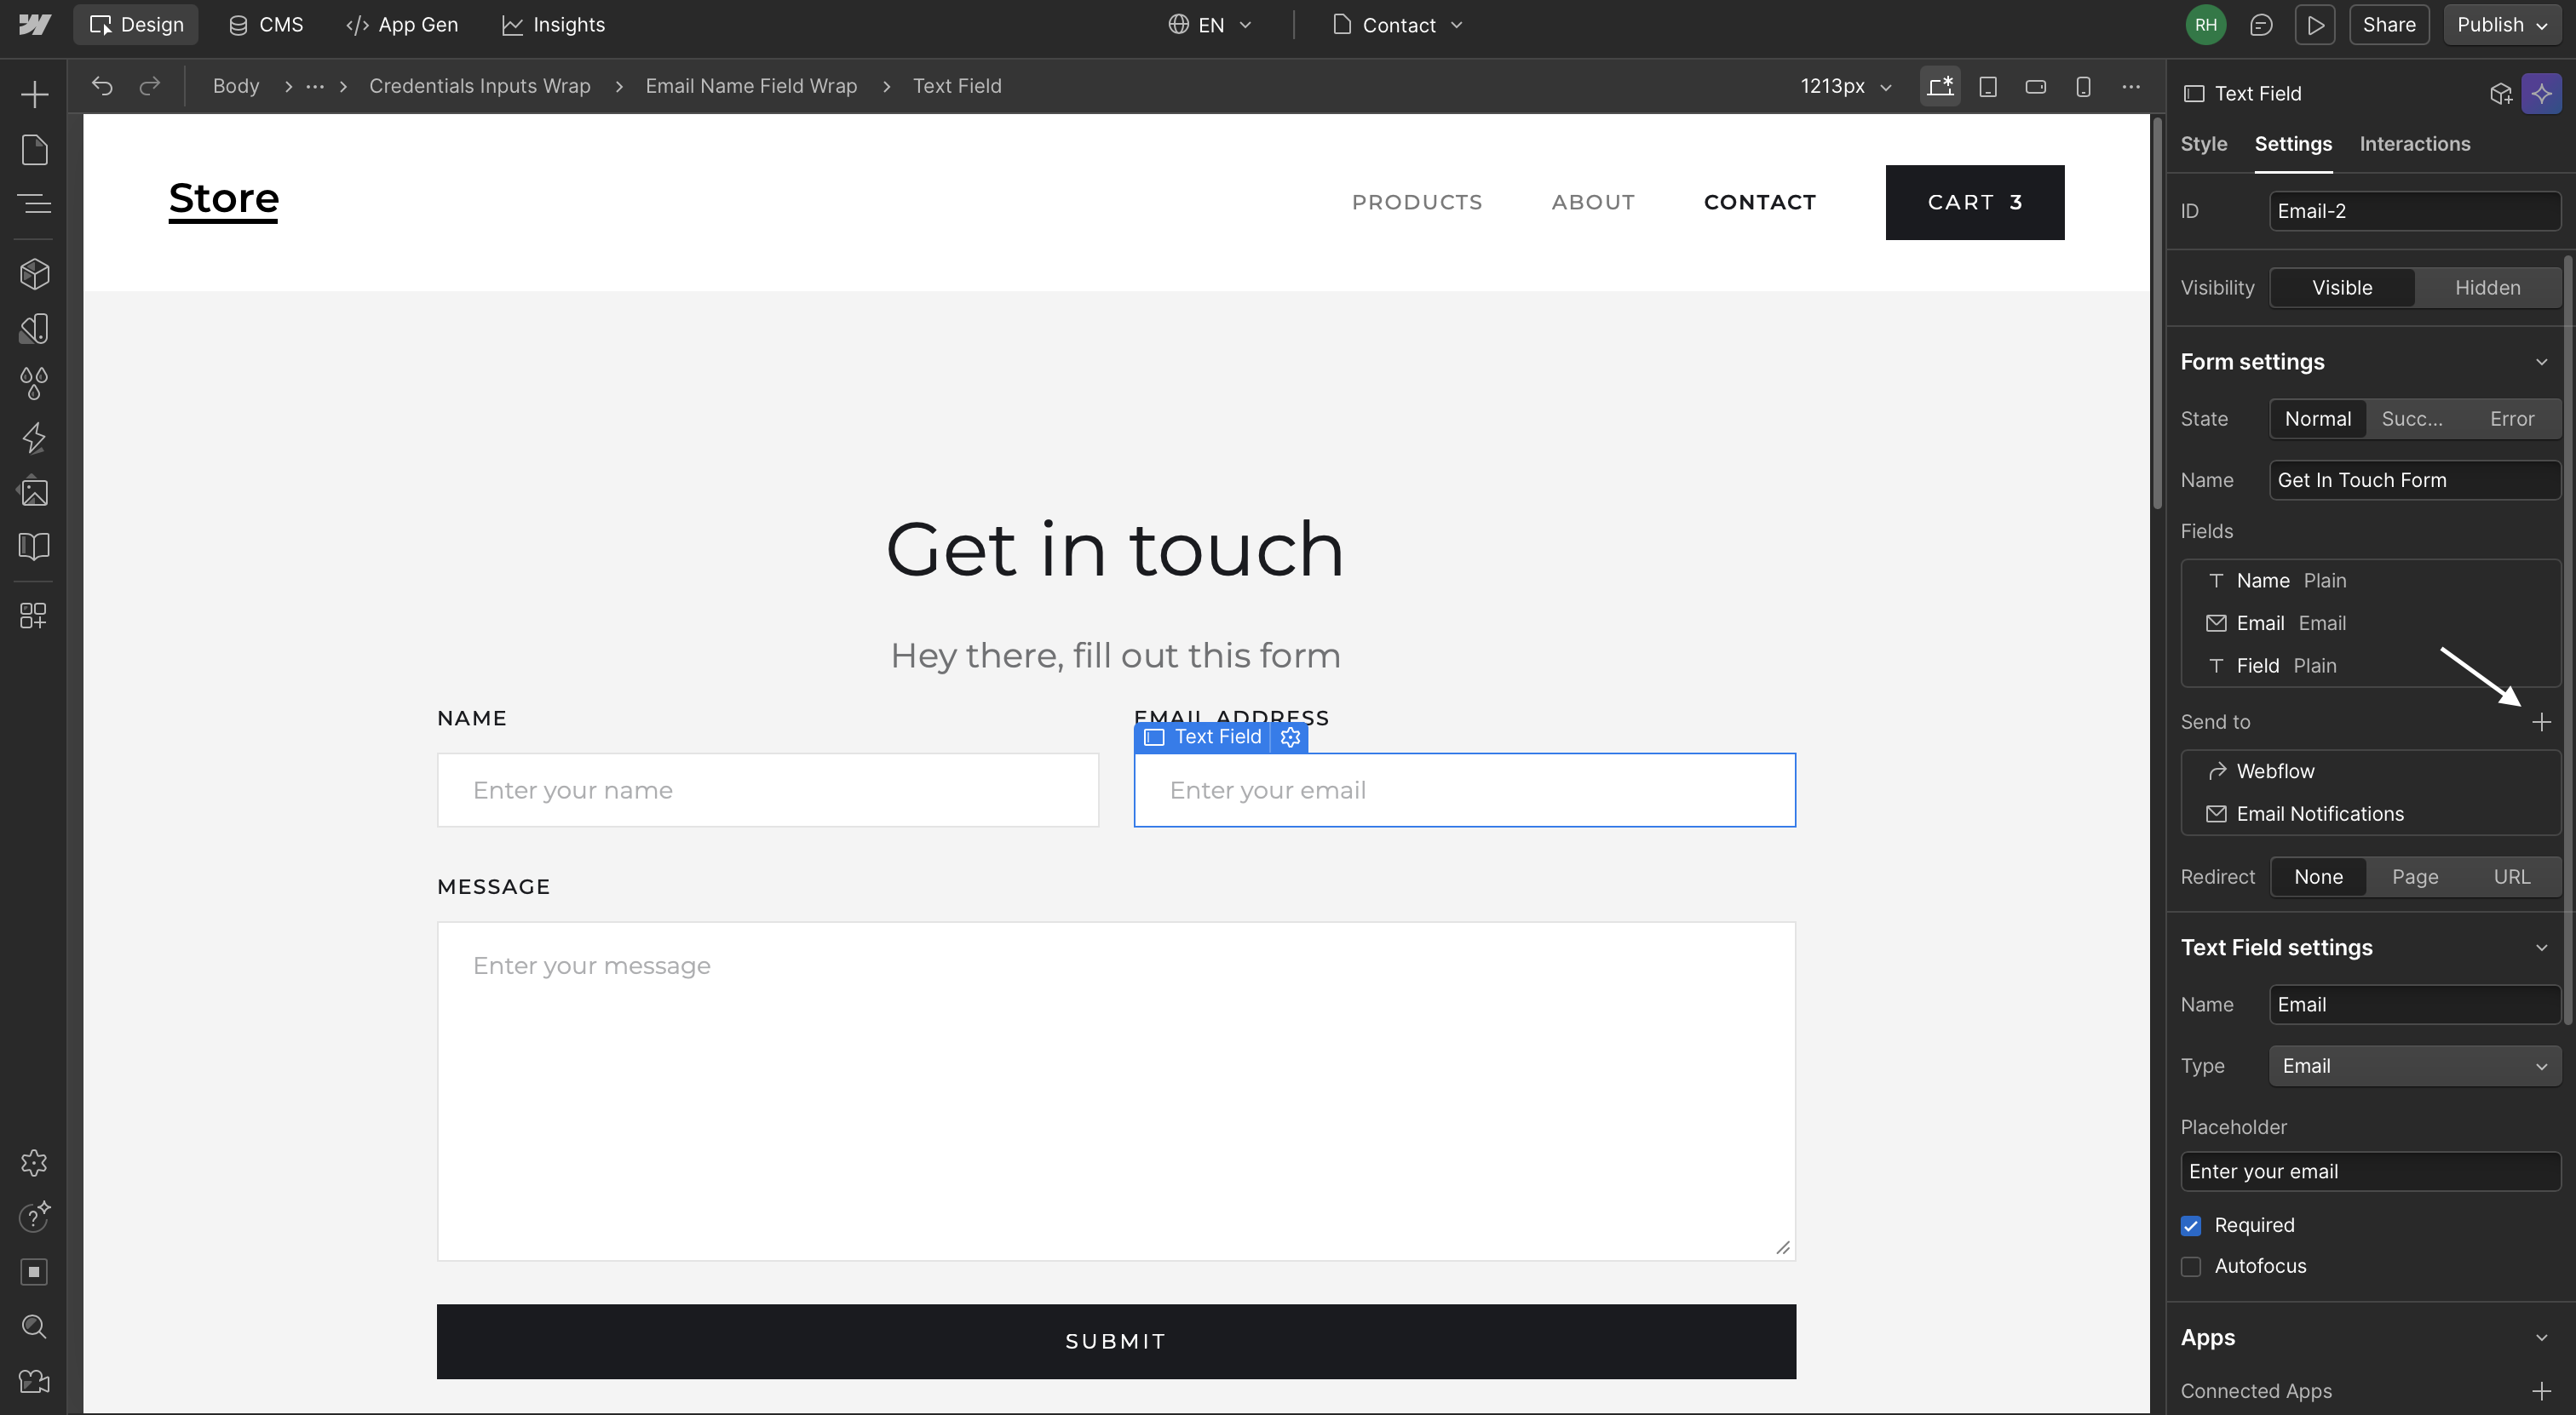The height and width of the screenshot is (1415, 2576).
Task: Switch to tablet breakpoint preview
Action: pyautogui.click(x=1988, y=86)
